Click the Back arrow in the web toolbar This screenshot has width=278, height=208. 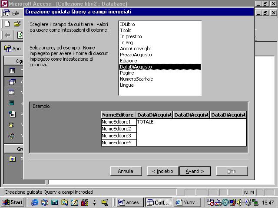[8, 35]
